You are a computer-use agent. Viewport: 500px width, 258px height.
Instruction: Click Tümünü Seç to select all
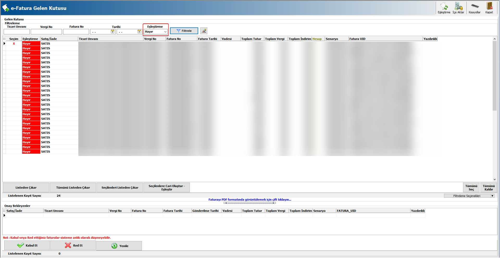click(471, 188)
